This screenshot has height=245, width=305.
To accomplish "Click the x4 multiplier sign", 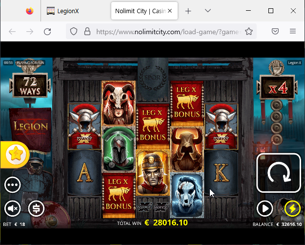I will tap(277, 87).
